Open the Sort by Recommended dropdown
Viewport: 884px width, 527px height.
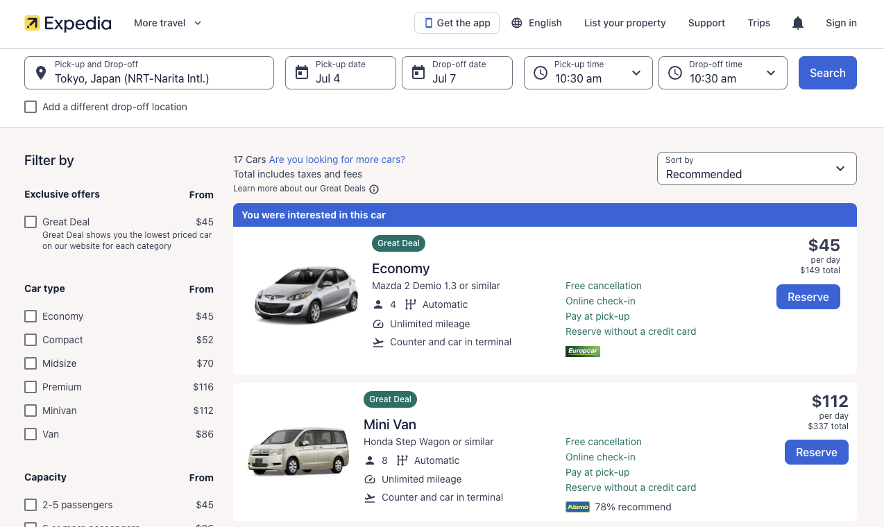756,169
